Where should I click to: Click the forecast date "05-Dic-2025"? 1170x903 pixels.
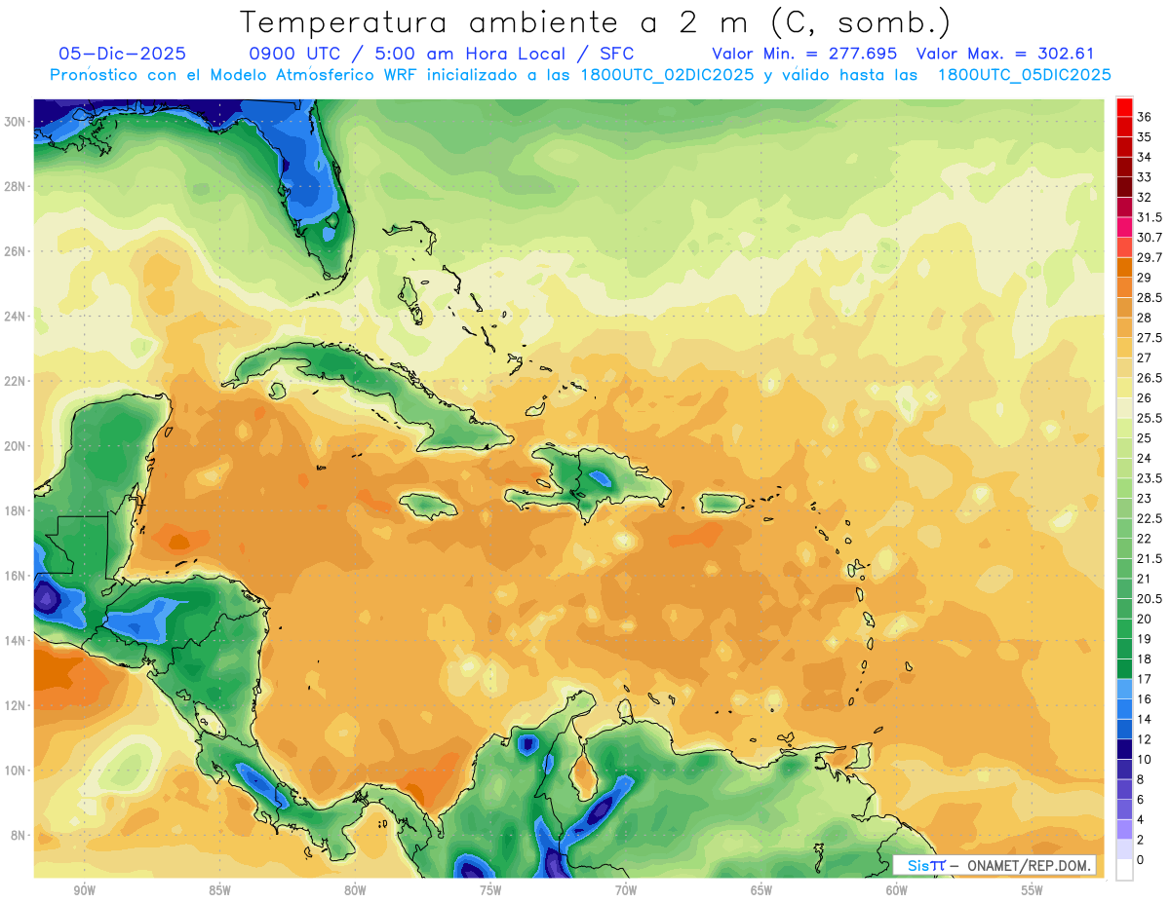point(121,54)
